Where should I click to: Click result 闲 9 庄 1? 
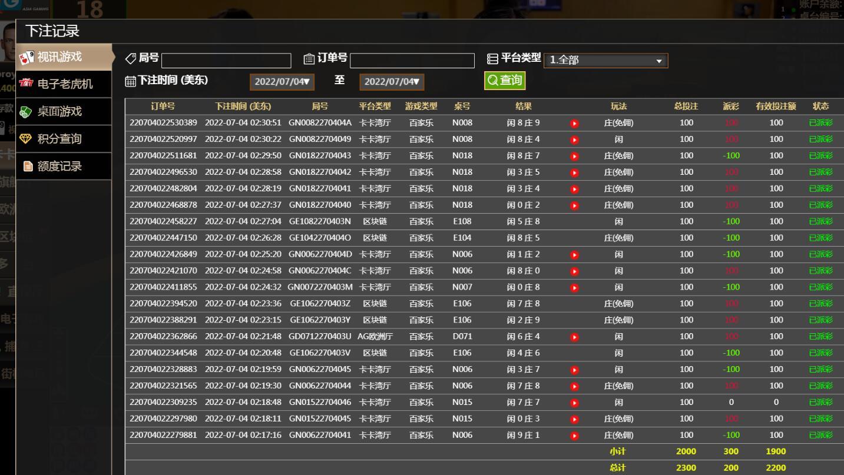523,436
